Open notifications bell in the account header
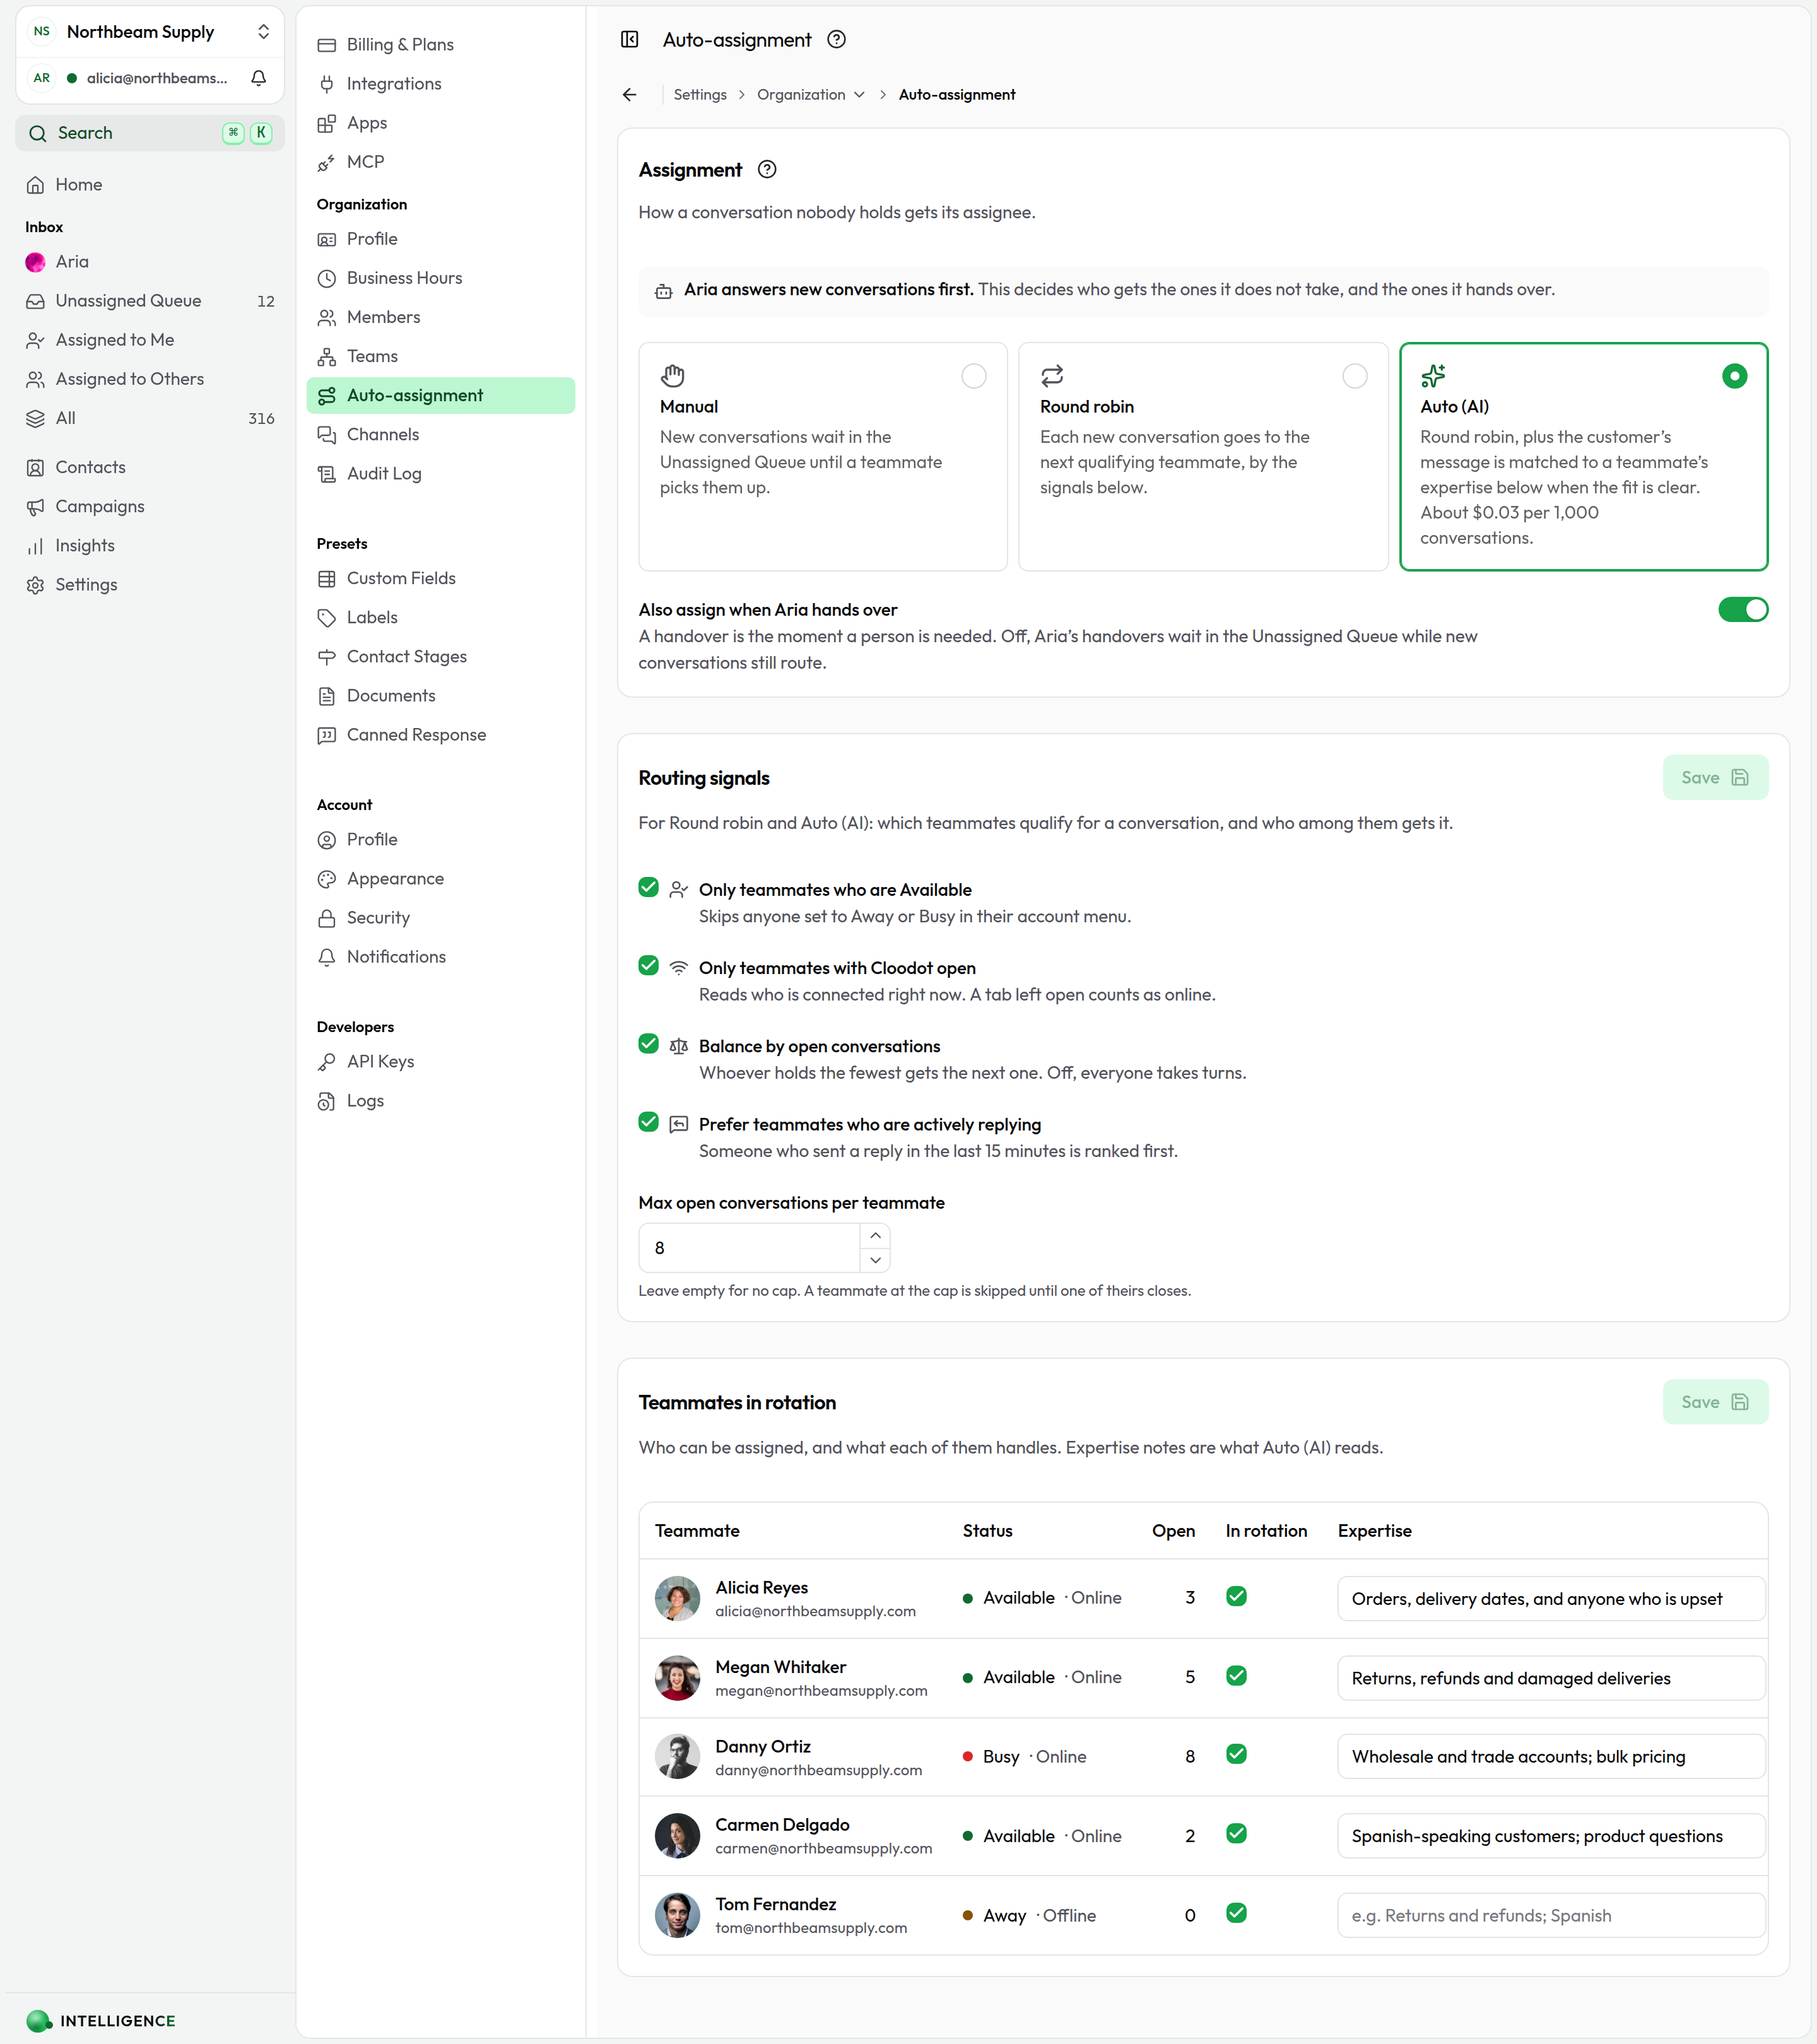 pyautogui.click(x=259, y=78)
